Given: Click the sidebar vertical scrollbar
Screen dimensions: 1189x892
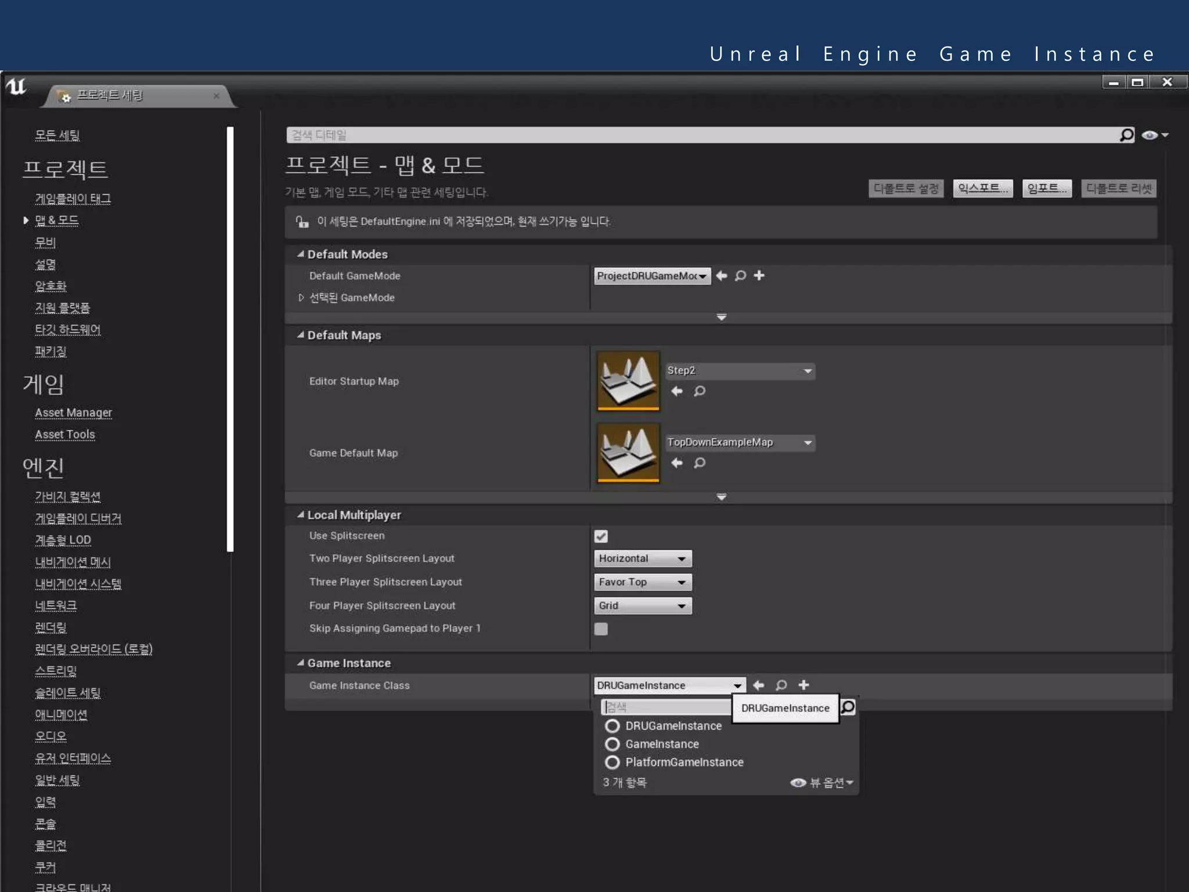Looking at the screenshot, I should coord(230,338).
